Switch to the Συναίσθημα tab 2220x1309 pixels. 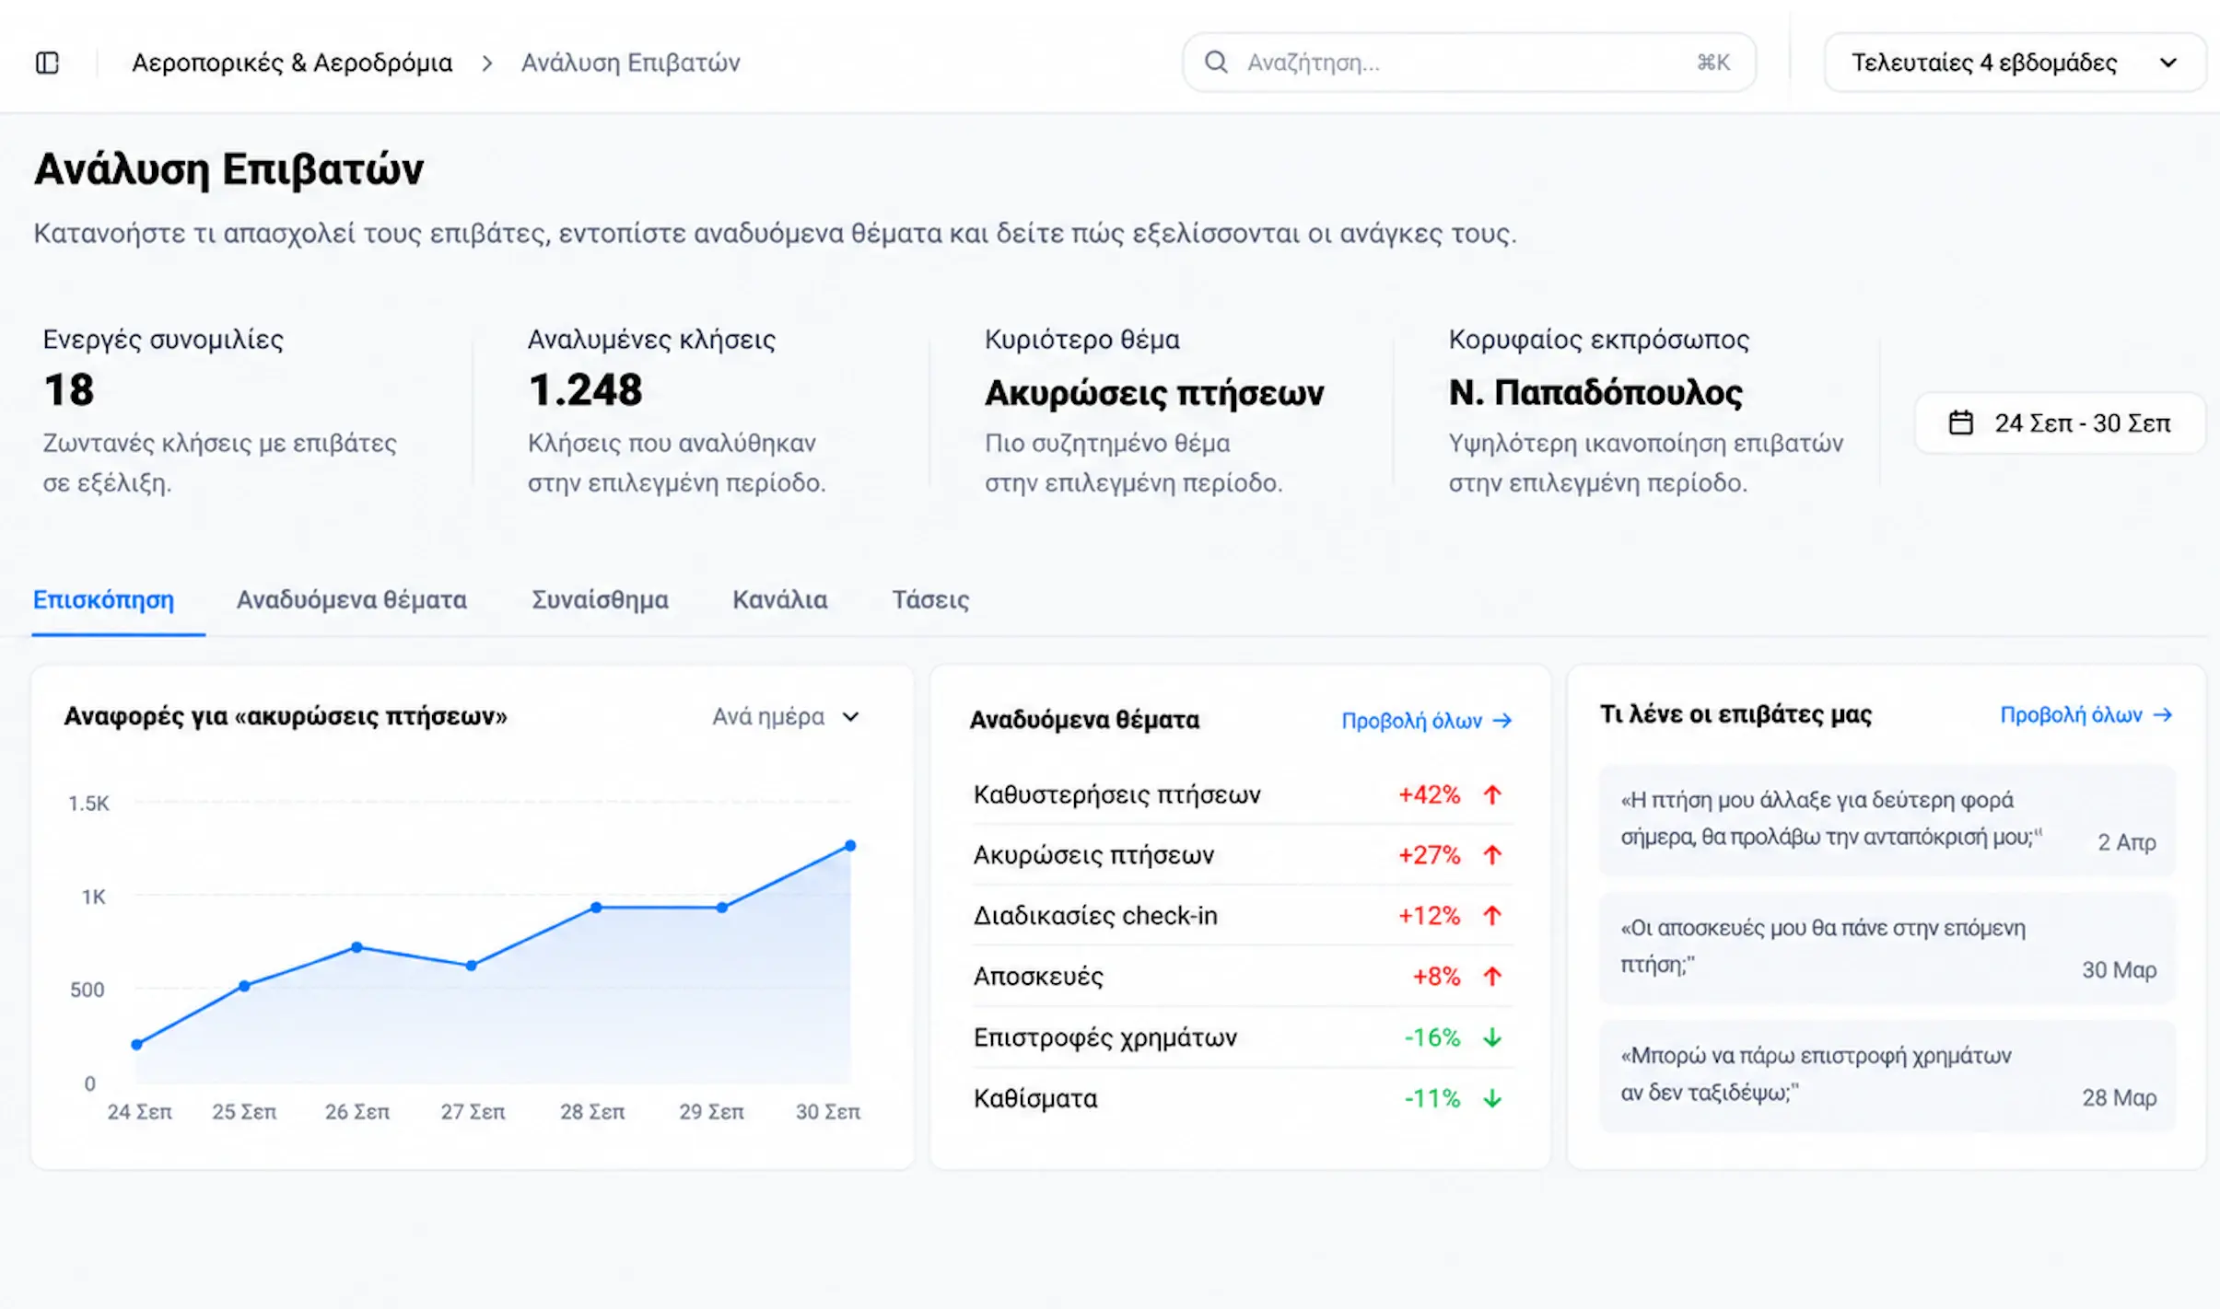pos(600,600)
